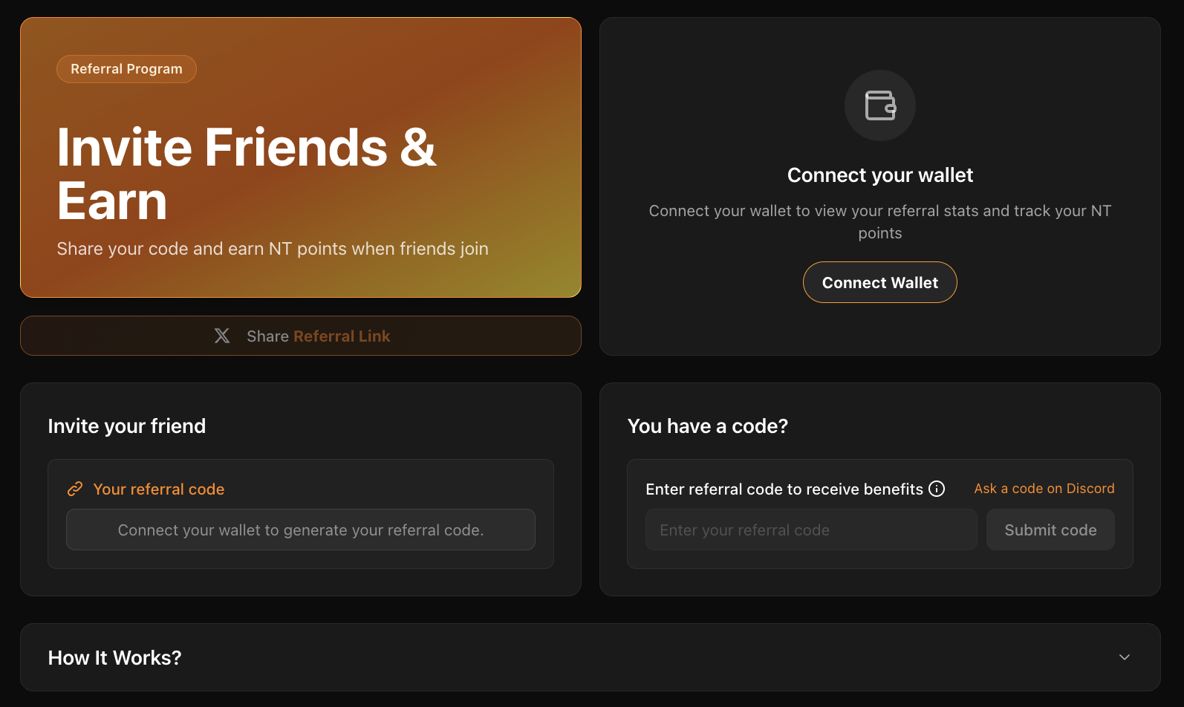This screenshot has width=1184, height=707.
Task: Click the Invite Friends & Earn heading
Action: click(247, 174)
